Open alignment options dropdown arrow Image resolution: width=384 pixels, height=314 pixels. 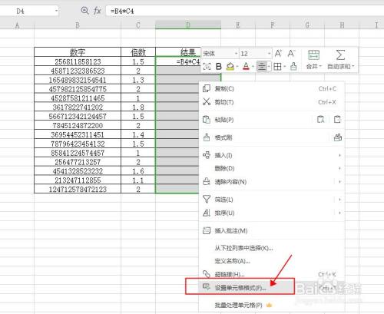[x=269, y=67]
